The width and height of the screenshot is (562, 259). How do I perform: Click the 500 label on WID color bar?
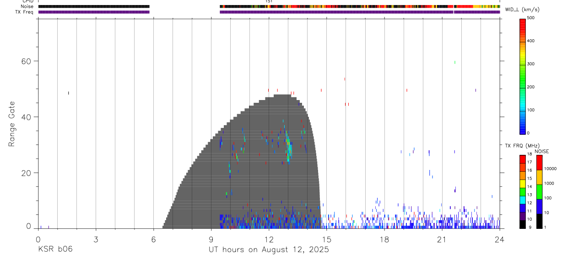point(531,18)
